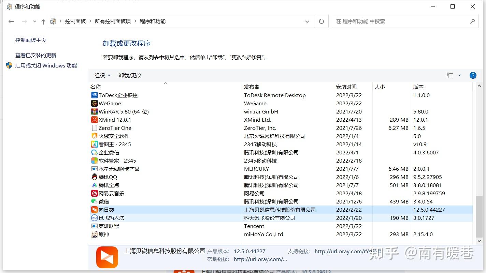Click the refresh address bar button

[321, 21]
